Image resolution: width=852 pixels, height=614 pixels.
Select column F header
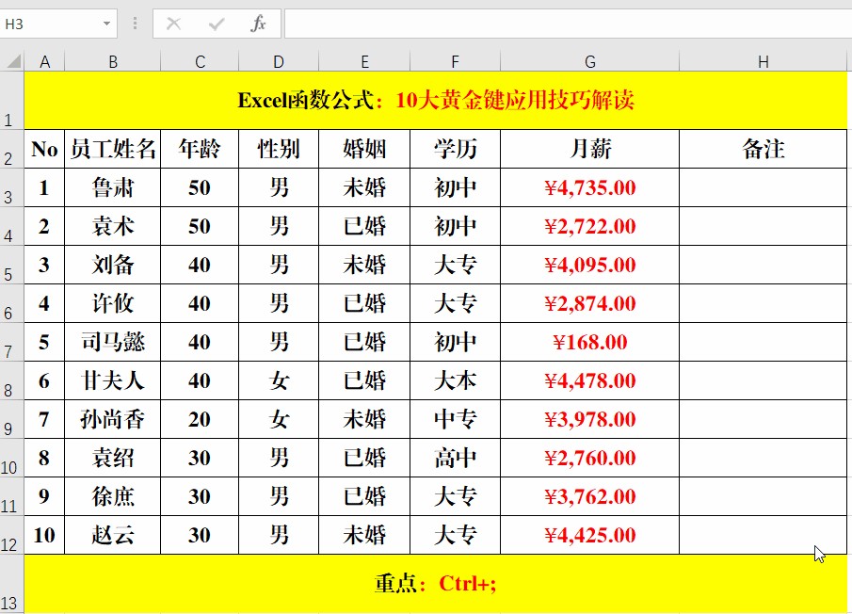tap(455, 61)
